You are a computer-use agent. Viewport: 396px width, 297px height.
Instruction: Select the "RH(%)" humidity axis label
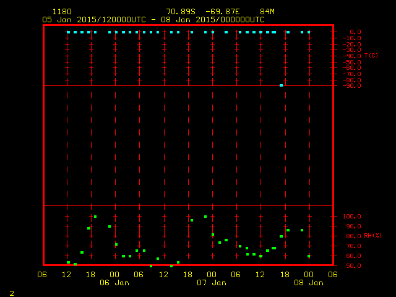click(x=372, y=236)
